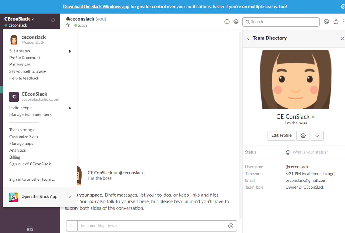
Task: Expand the Set a status submenu
Action: point(70,51)
